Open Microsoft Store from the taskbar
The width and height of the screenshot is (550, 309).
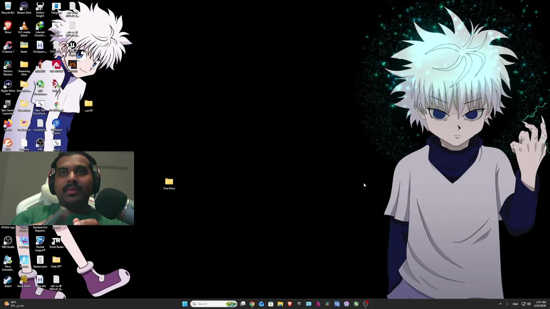point(271,304)
